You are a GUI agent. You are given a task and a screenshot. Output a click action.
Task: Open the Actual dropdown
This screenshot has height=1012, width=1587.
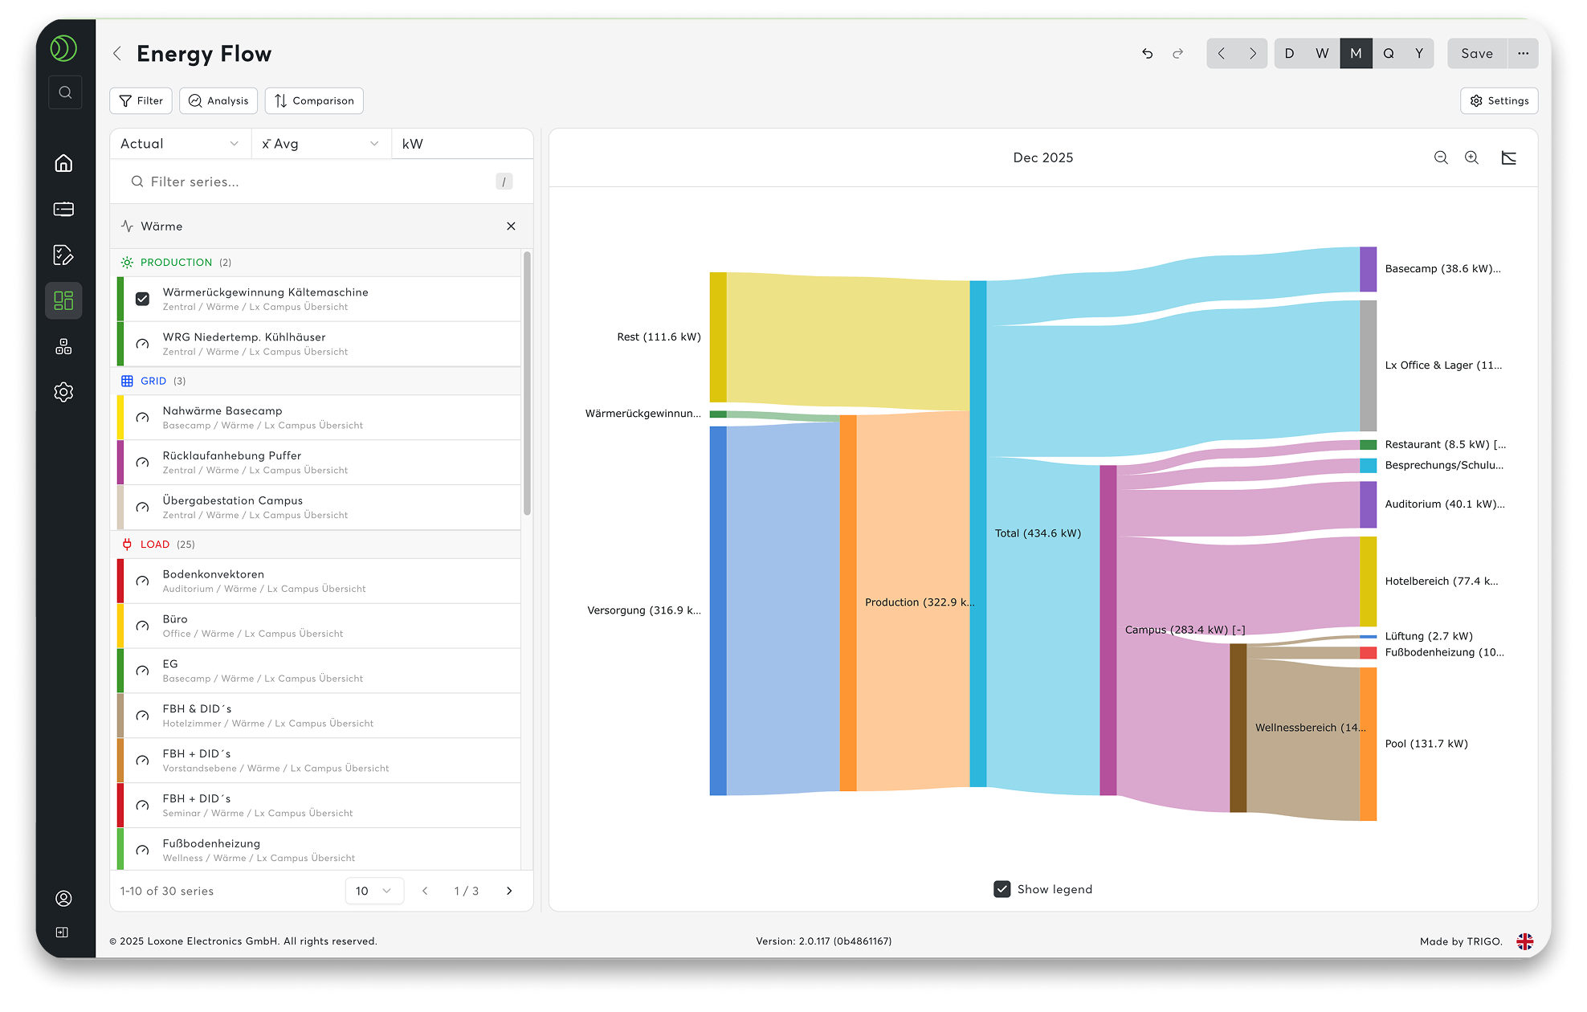(x=179, y=144)
